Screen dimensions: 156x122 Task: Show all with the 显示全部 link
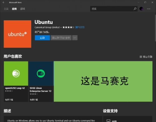[x=148, y=57]
